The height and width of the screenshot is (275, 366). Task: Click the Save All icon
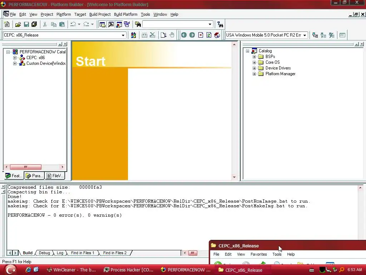(x=34, y=24)
